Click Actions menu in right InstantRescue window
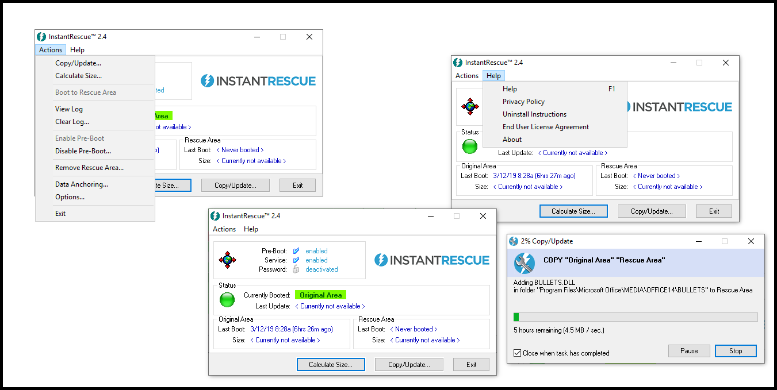The width and height of the screenshot is (777, 390). pyautogui.click(x=467, y=76)
